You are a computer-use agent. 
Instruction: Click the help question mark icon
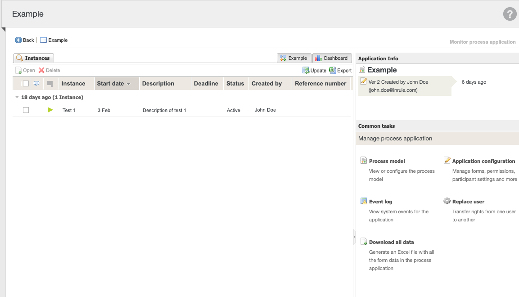510,14
